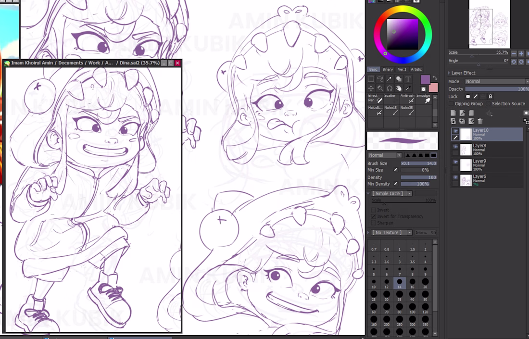Select the Hand pan tool
This screenshot has width=529, height=339.
pyautogui.click(x=399, y=88)
